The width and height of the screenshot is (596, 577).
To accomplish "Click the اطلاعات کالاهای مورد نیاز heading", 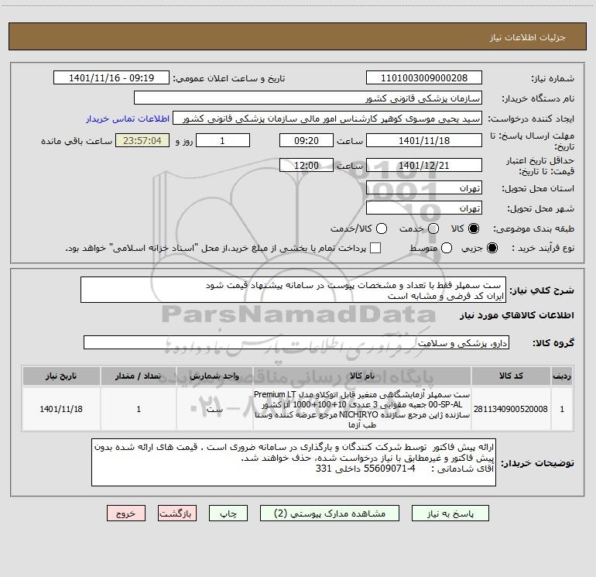I will point(517,315).
